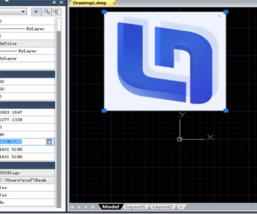Close the Drawing1.dwg tab
This screenshot has width=257, height=214.
[x=115, y=3]
